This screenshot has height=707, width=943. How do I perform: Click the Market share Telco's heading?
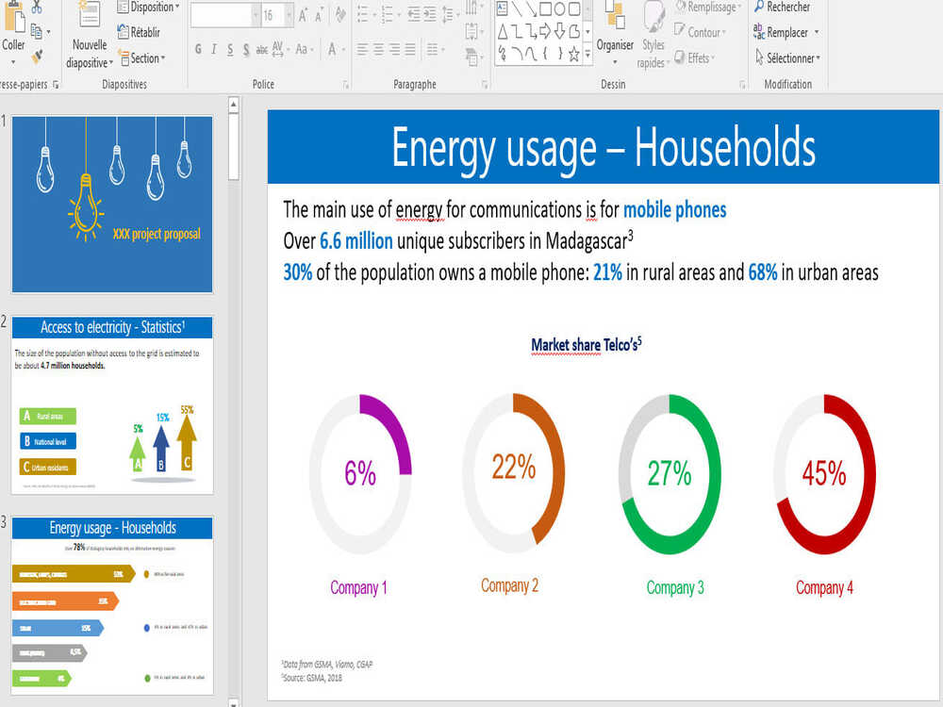pyautogui.click(x=587, y=344)
